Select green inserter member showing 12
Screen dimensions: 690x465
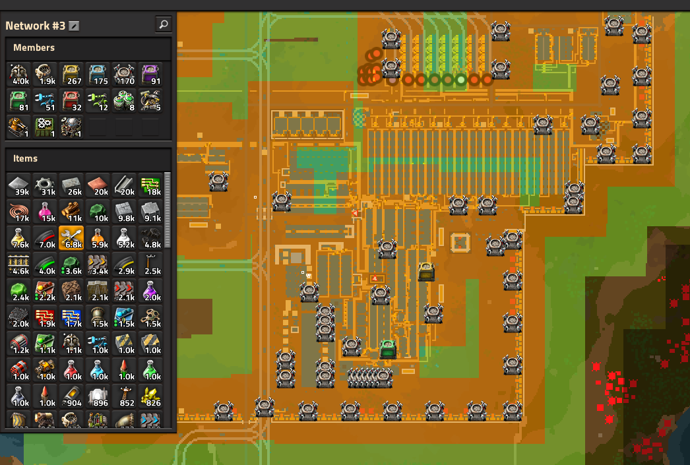click(x=98, y=101)
